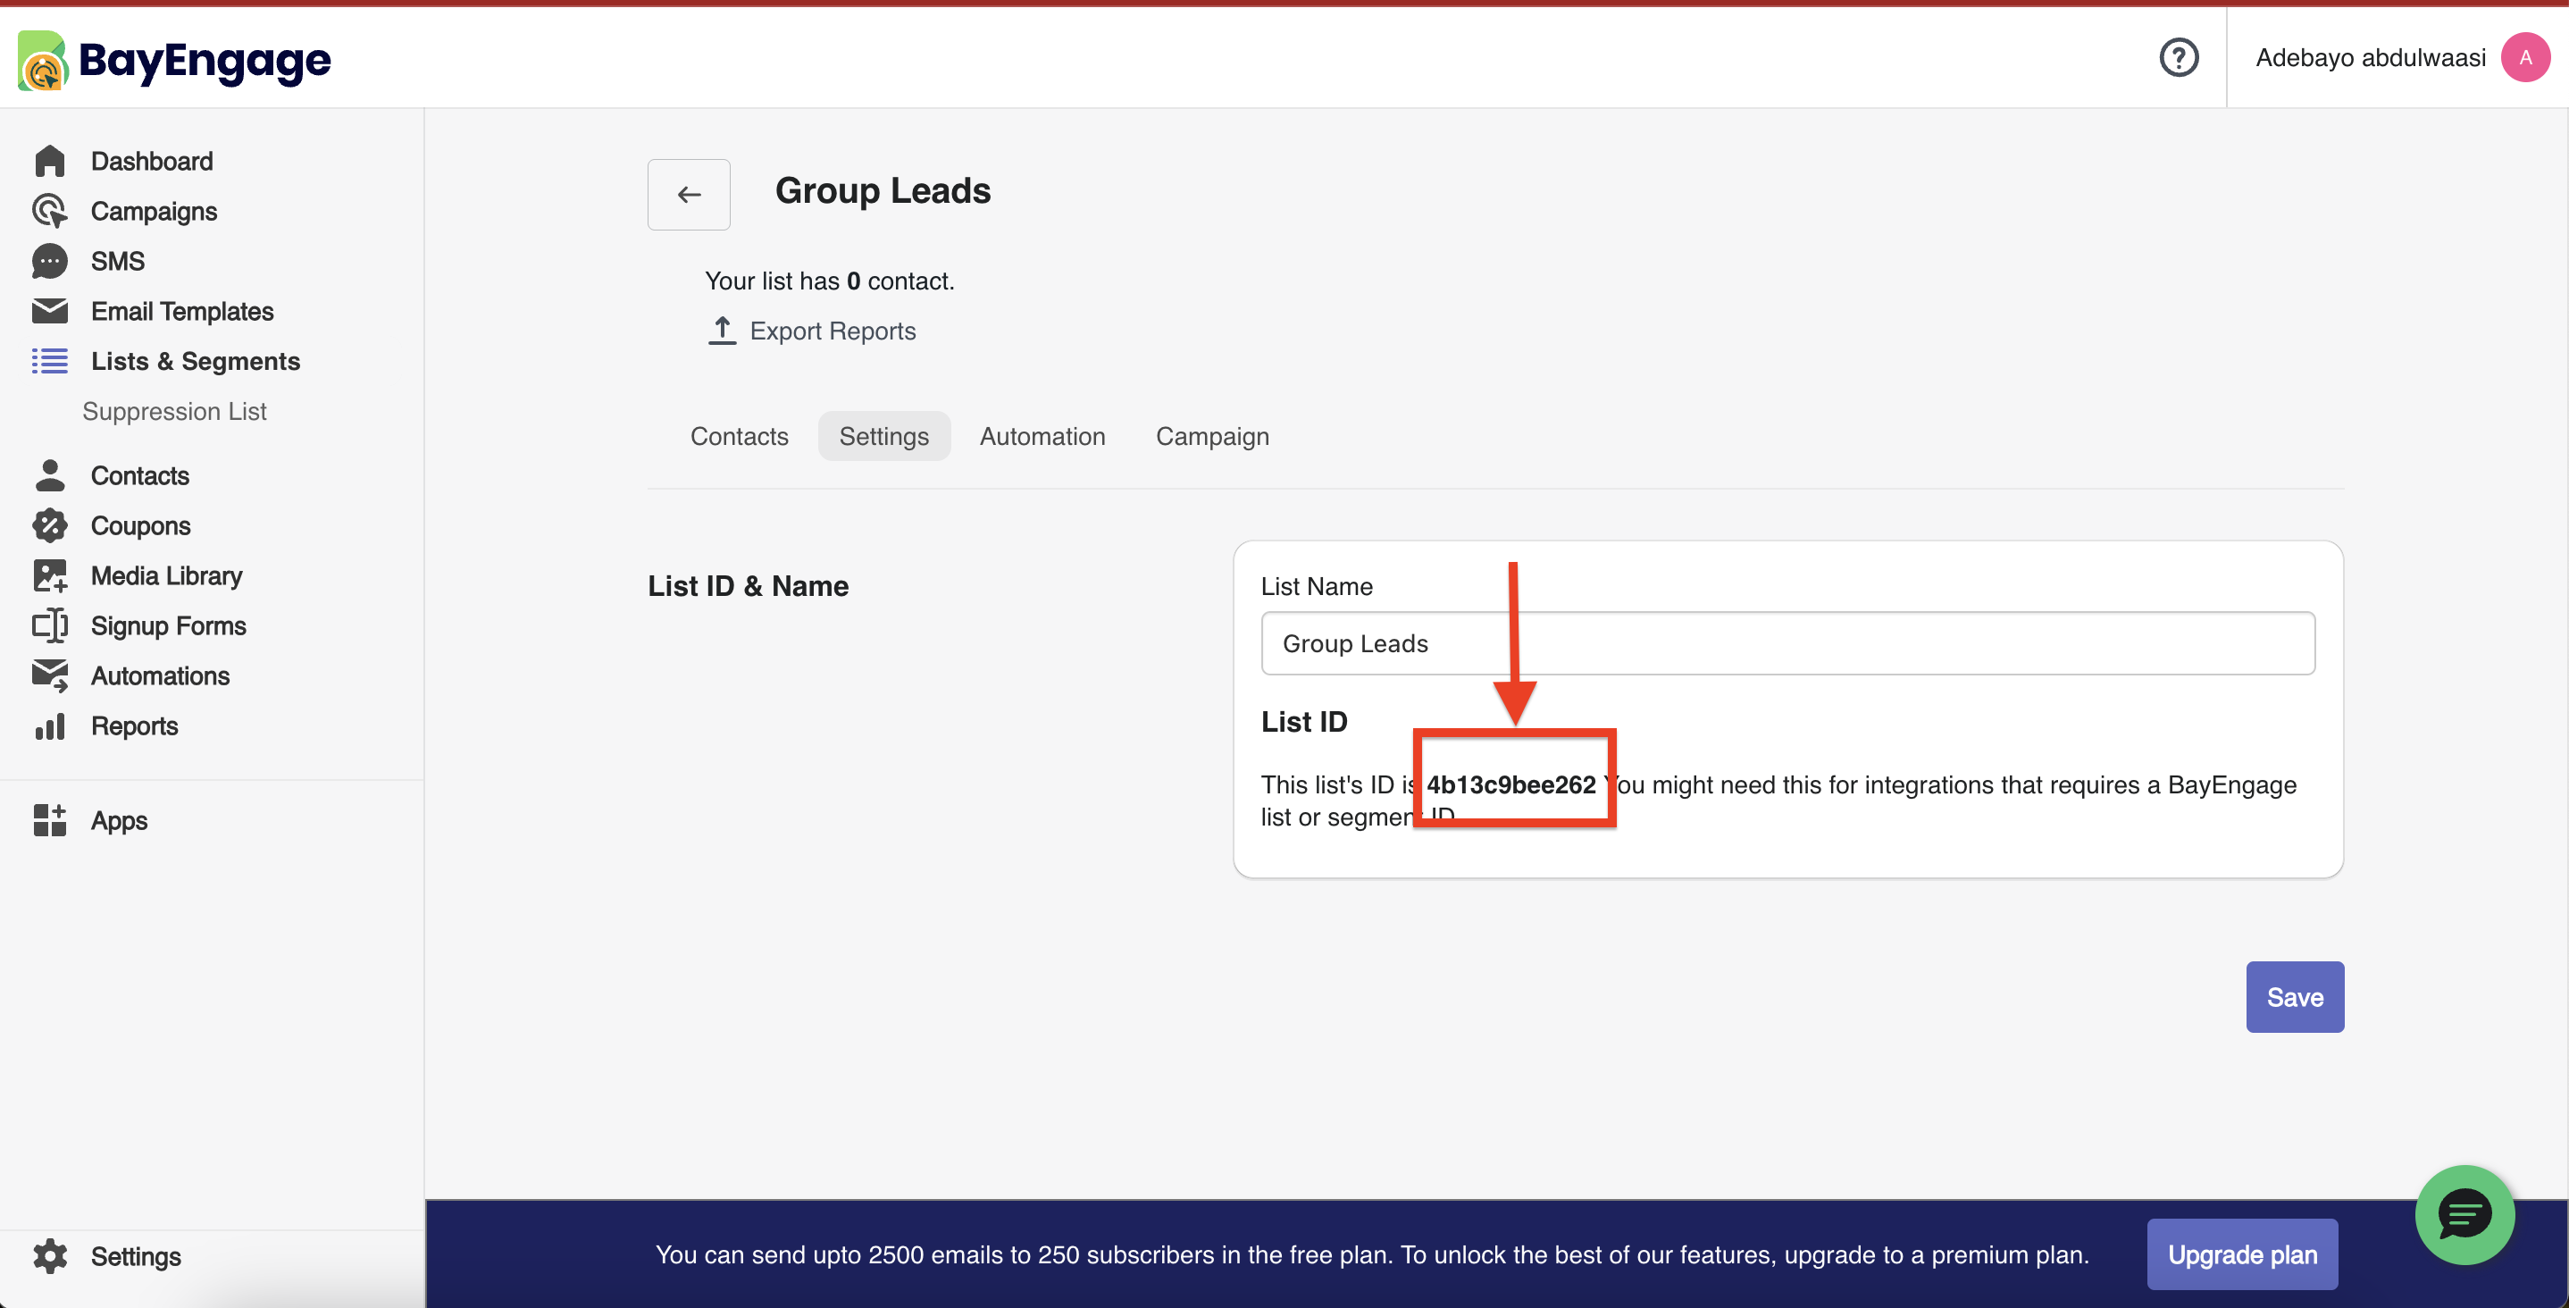Image resolution: width=2569 pixels, height=1308 pixels.
Task: Click the Save button
Action: 2294,997
